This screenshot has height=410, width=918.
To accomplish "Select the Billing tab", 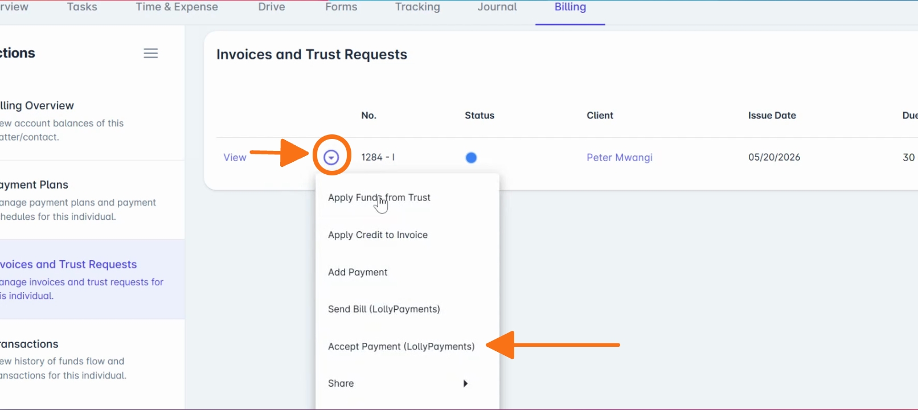I will [x=570, y=7].
